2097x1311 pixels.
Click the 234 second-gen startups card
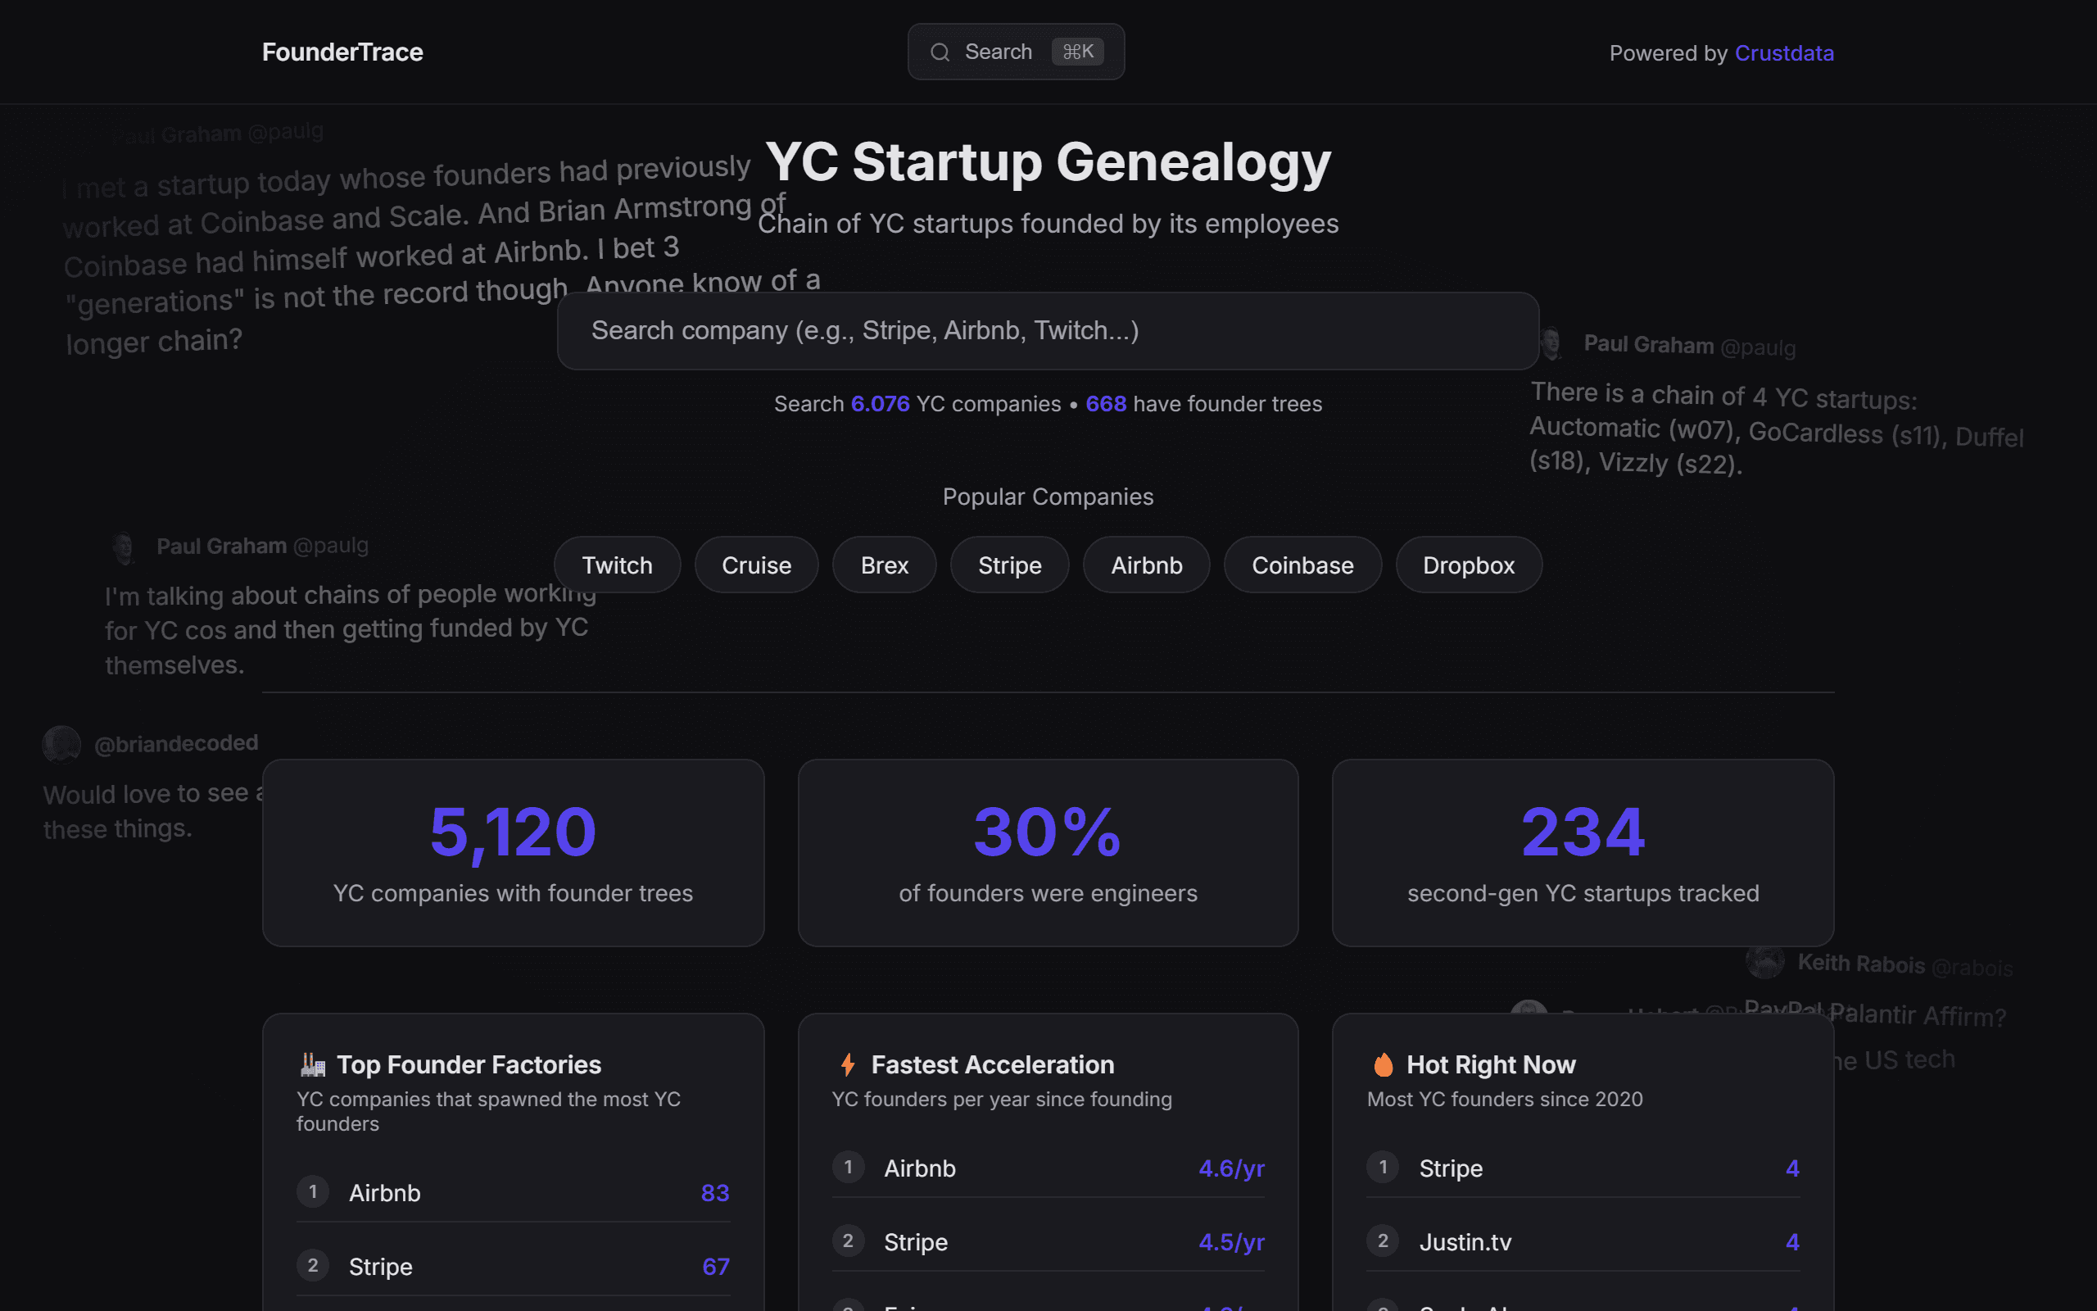tap(1583, 852)
